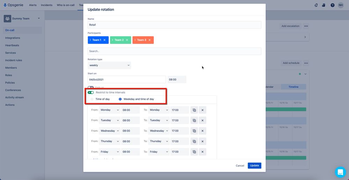Screen dimensions: 349x180
Task: Click the rocket icon in top bar
Action: coord(316,5)
